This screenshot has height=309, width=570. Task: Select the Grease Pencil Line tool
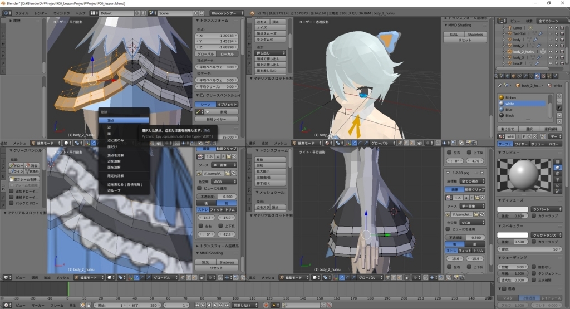coord(16,171)
